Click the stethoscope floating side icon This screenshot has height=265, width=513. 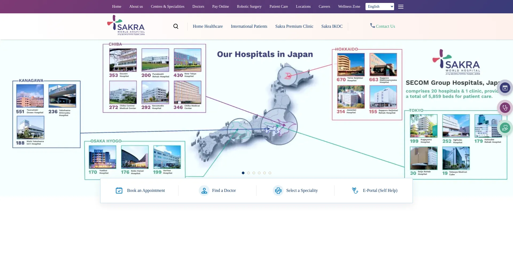point(505,108)
